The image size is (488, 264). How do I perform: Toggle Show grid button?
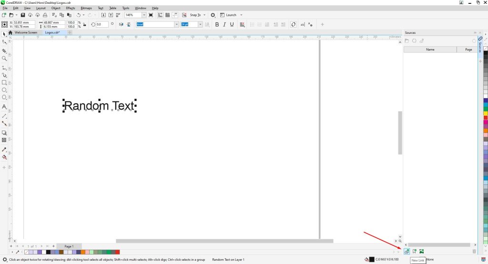(167, 15)
